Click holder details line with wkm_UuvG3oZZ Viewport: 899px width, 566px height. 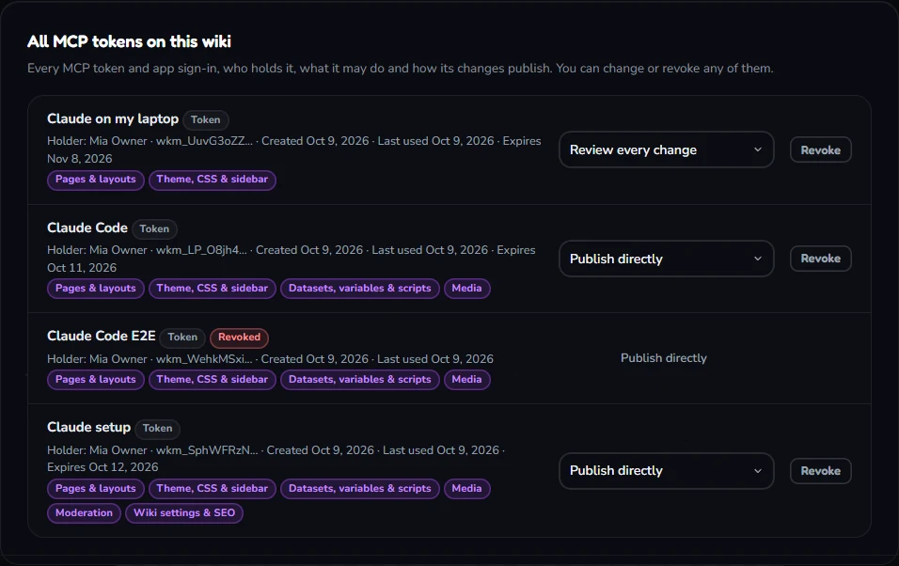pos(294,149)
